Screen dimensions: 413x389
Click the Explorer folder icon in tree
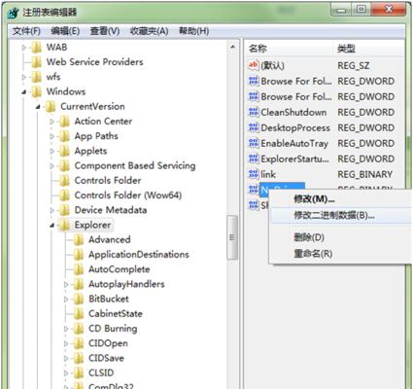coord(64,225)
